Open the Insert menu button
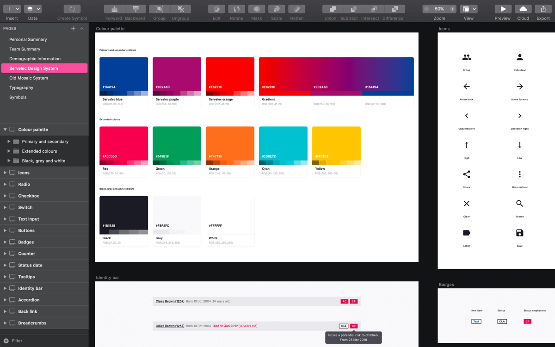The width and height of the screenshot is (555, 347). (x=12, y=9)
